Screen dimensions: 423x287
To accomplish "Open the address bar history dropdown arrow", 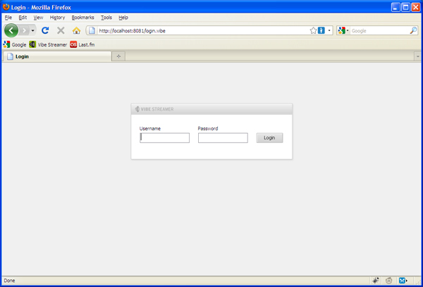I will 329,30.
